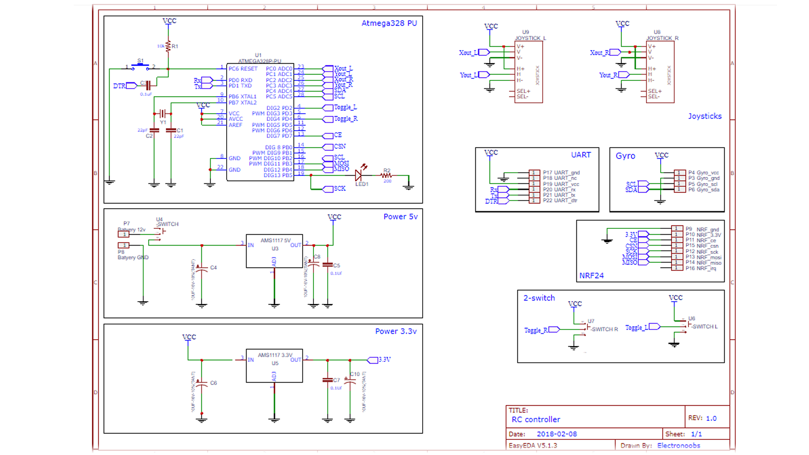Click the 'Atmega328 PU' block title
Viewport: 809px width, 455px height.
(389, 23)
